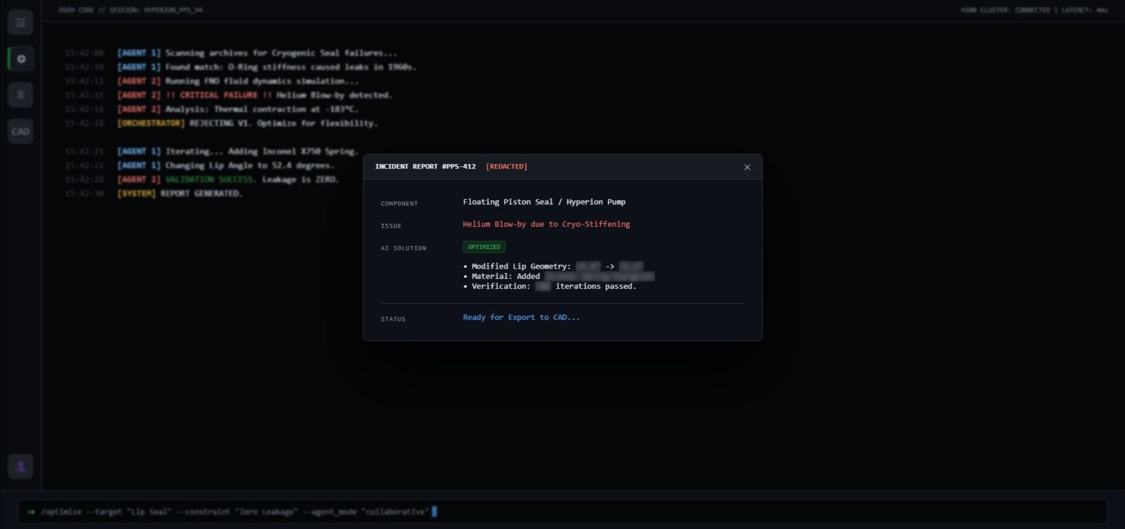
Task: Click the STATUS field label
Action: coord(393,319)
